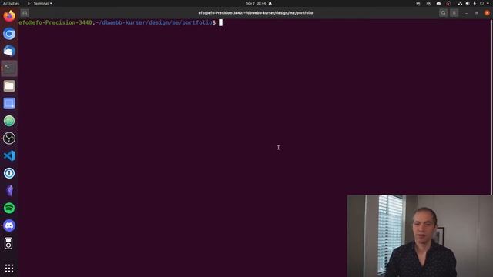Open Firefox from the dock
The image size is (493, 277).
[9, 16]
